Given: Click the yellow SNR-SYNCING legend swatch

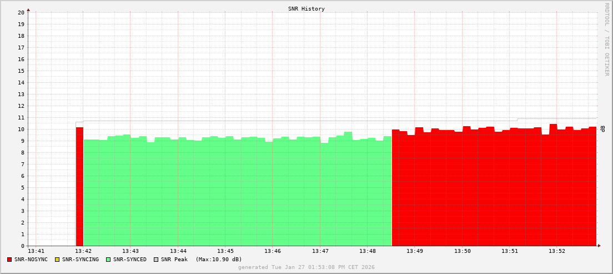Looking at the screenshot, I should coord(57,260).
